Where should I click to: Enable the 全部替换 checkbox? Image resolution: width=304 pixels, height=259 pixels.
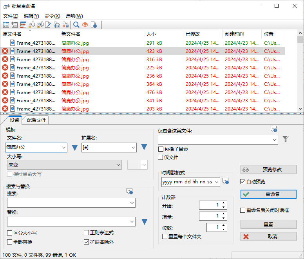click(x=9, y=242)
